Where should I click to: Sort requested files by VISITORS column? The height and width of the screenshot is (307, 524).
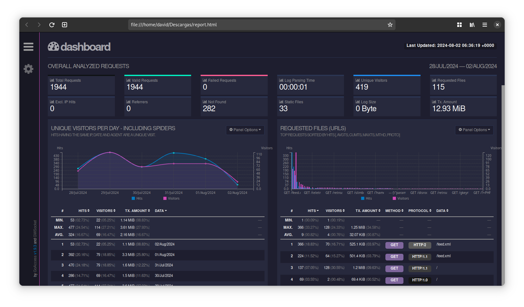(x=335, y=211)
